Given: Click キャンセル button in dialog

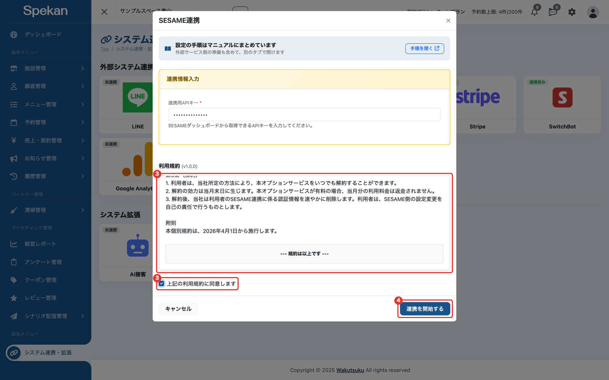Looking at the screenshot, I should tap(179, 309).
